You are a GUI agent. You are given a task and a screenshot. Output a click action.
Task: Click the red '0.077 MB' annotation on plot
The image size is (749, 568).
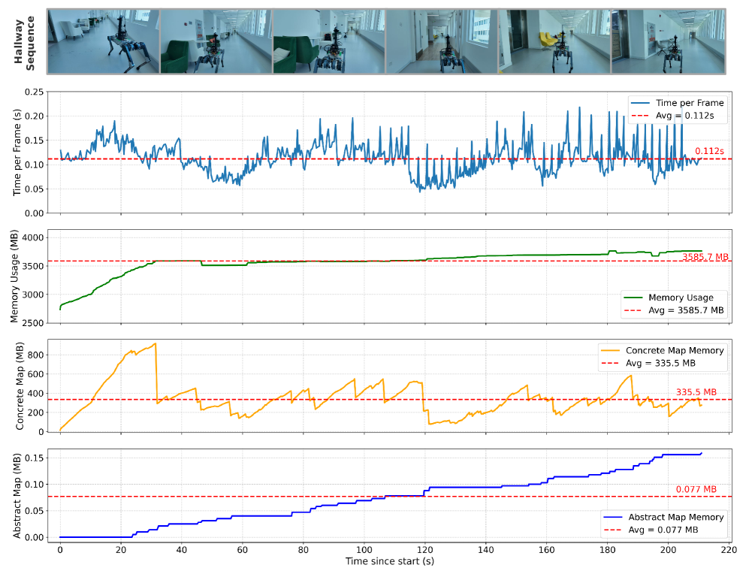point(696,489)
